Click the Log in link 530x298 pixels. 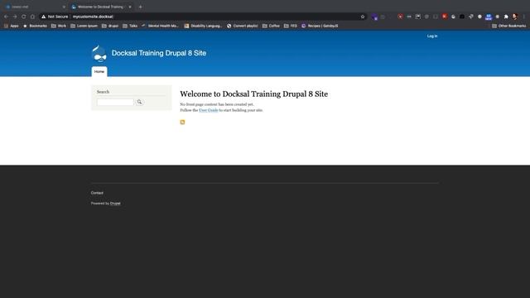point(432,36)
